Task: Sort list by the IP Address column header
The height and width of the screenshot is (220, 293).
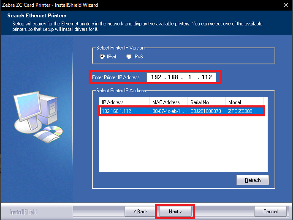Action: coord(125,102)
